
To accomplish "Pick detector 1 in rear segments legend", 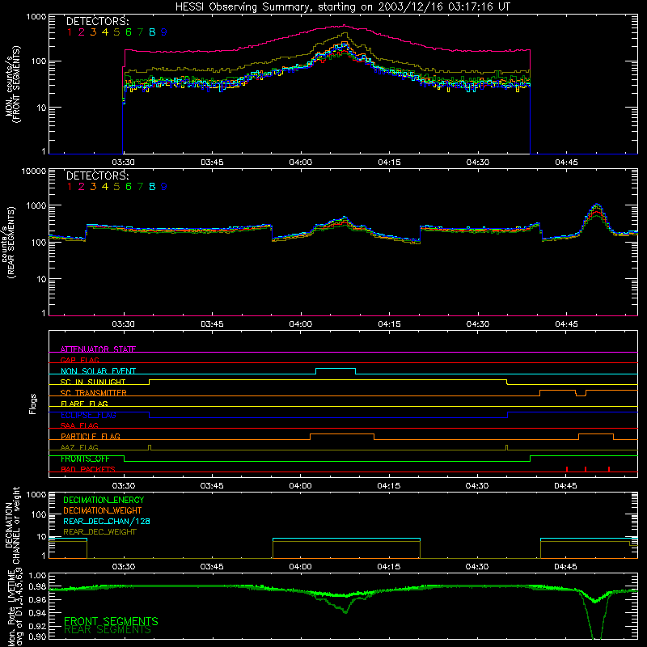I will (70, 187).
